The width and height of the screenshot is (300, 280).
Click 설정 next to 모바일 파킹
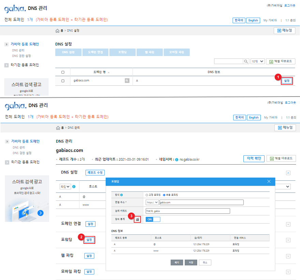click(x=89, y=272)
